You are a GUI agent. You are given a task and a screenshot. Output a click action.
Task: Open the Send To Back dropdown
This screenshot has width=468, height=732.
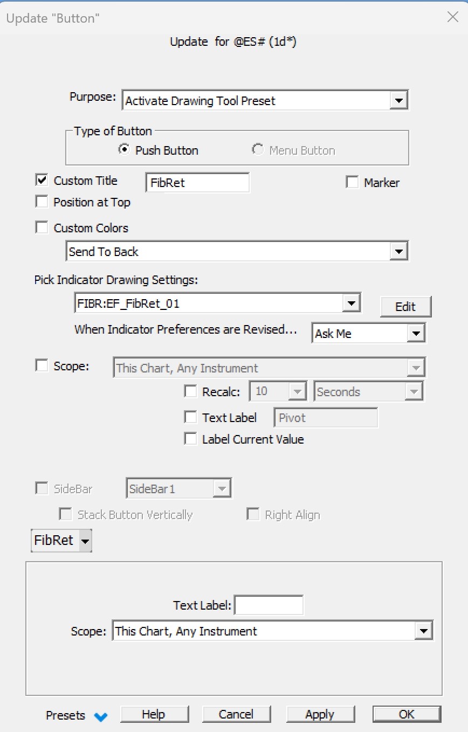click(398, 252)
